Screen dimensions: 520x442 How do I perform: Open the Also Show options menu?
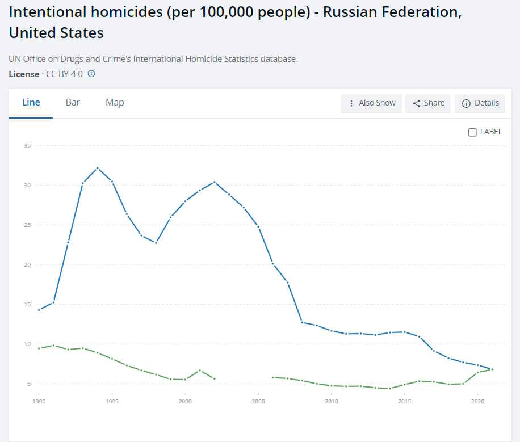(x=371, y=103)
